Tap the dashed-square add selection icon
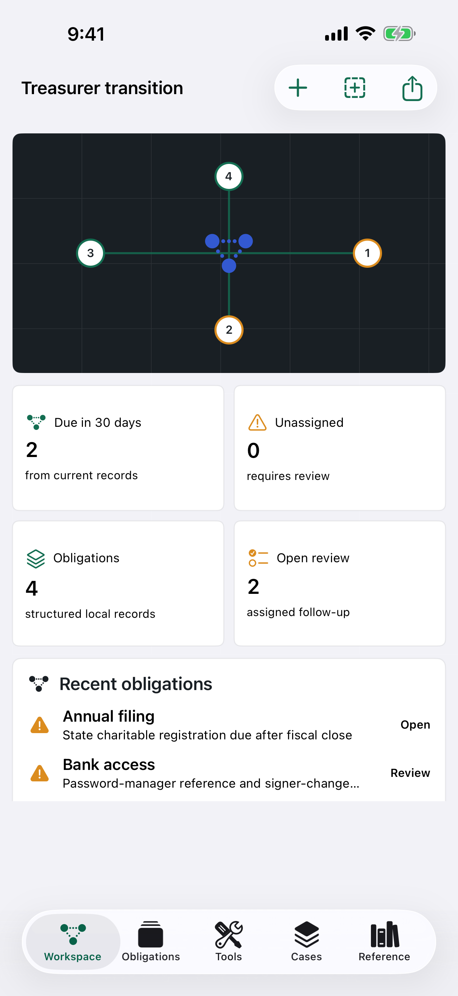The width and height of the screenshot is (458, 996). click(355, 88)
